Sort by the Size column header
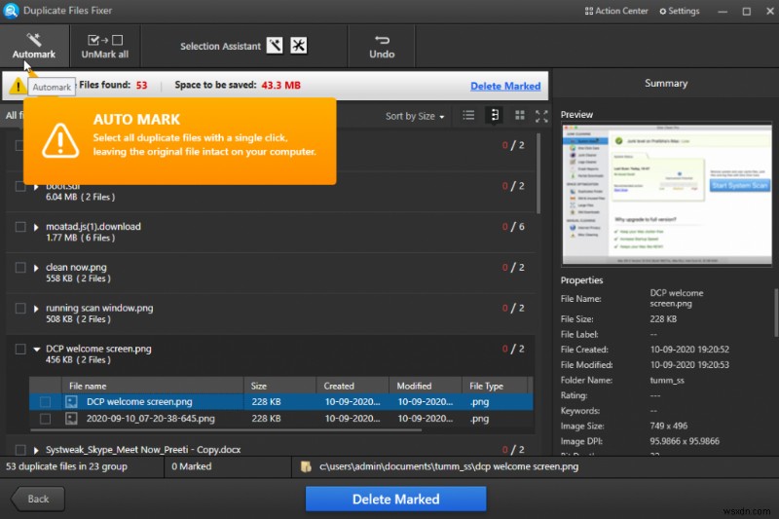Image resolution: width=779 pixels, height=519 pixels. point(279,386)
